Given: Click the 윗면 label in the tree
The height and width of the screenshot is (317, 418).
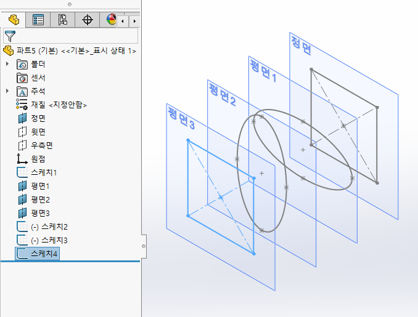Looking at the screenshot, I should pos(38,132).
